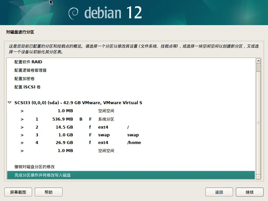
Task: Click the '26.9 GB' size value
Action: click(64, 143)
